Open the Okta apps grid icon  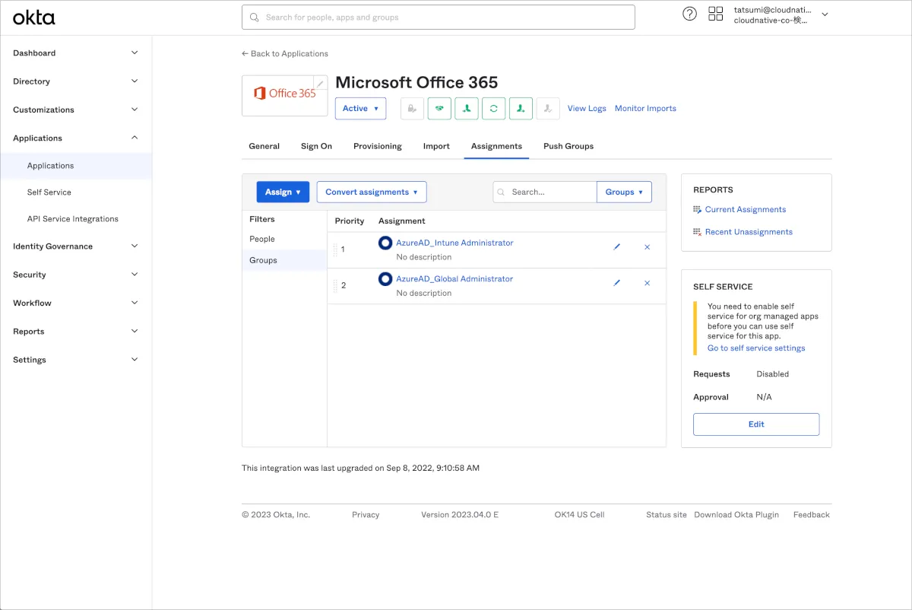[715, 14]
